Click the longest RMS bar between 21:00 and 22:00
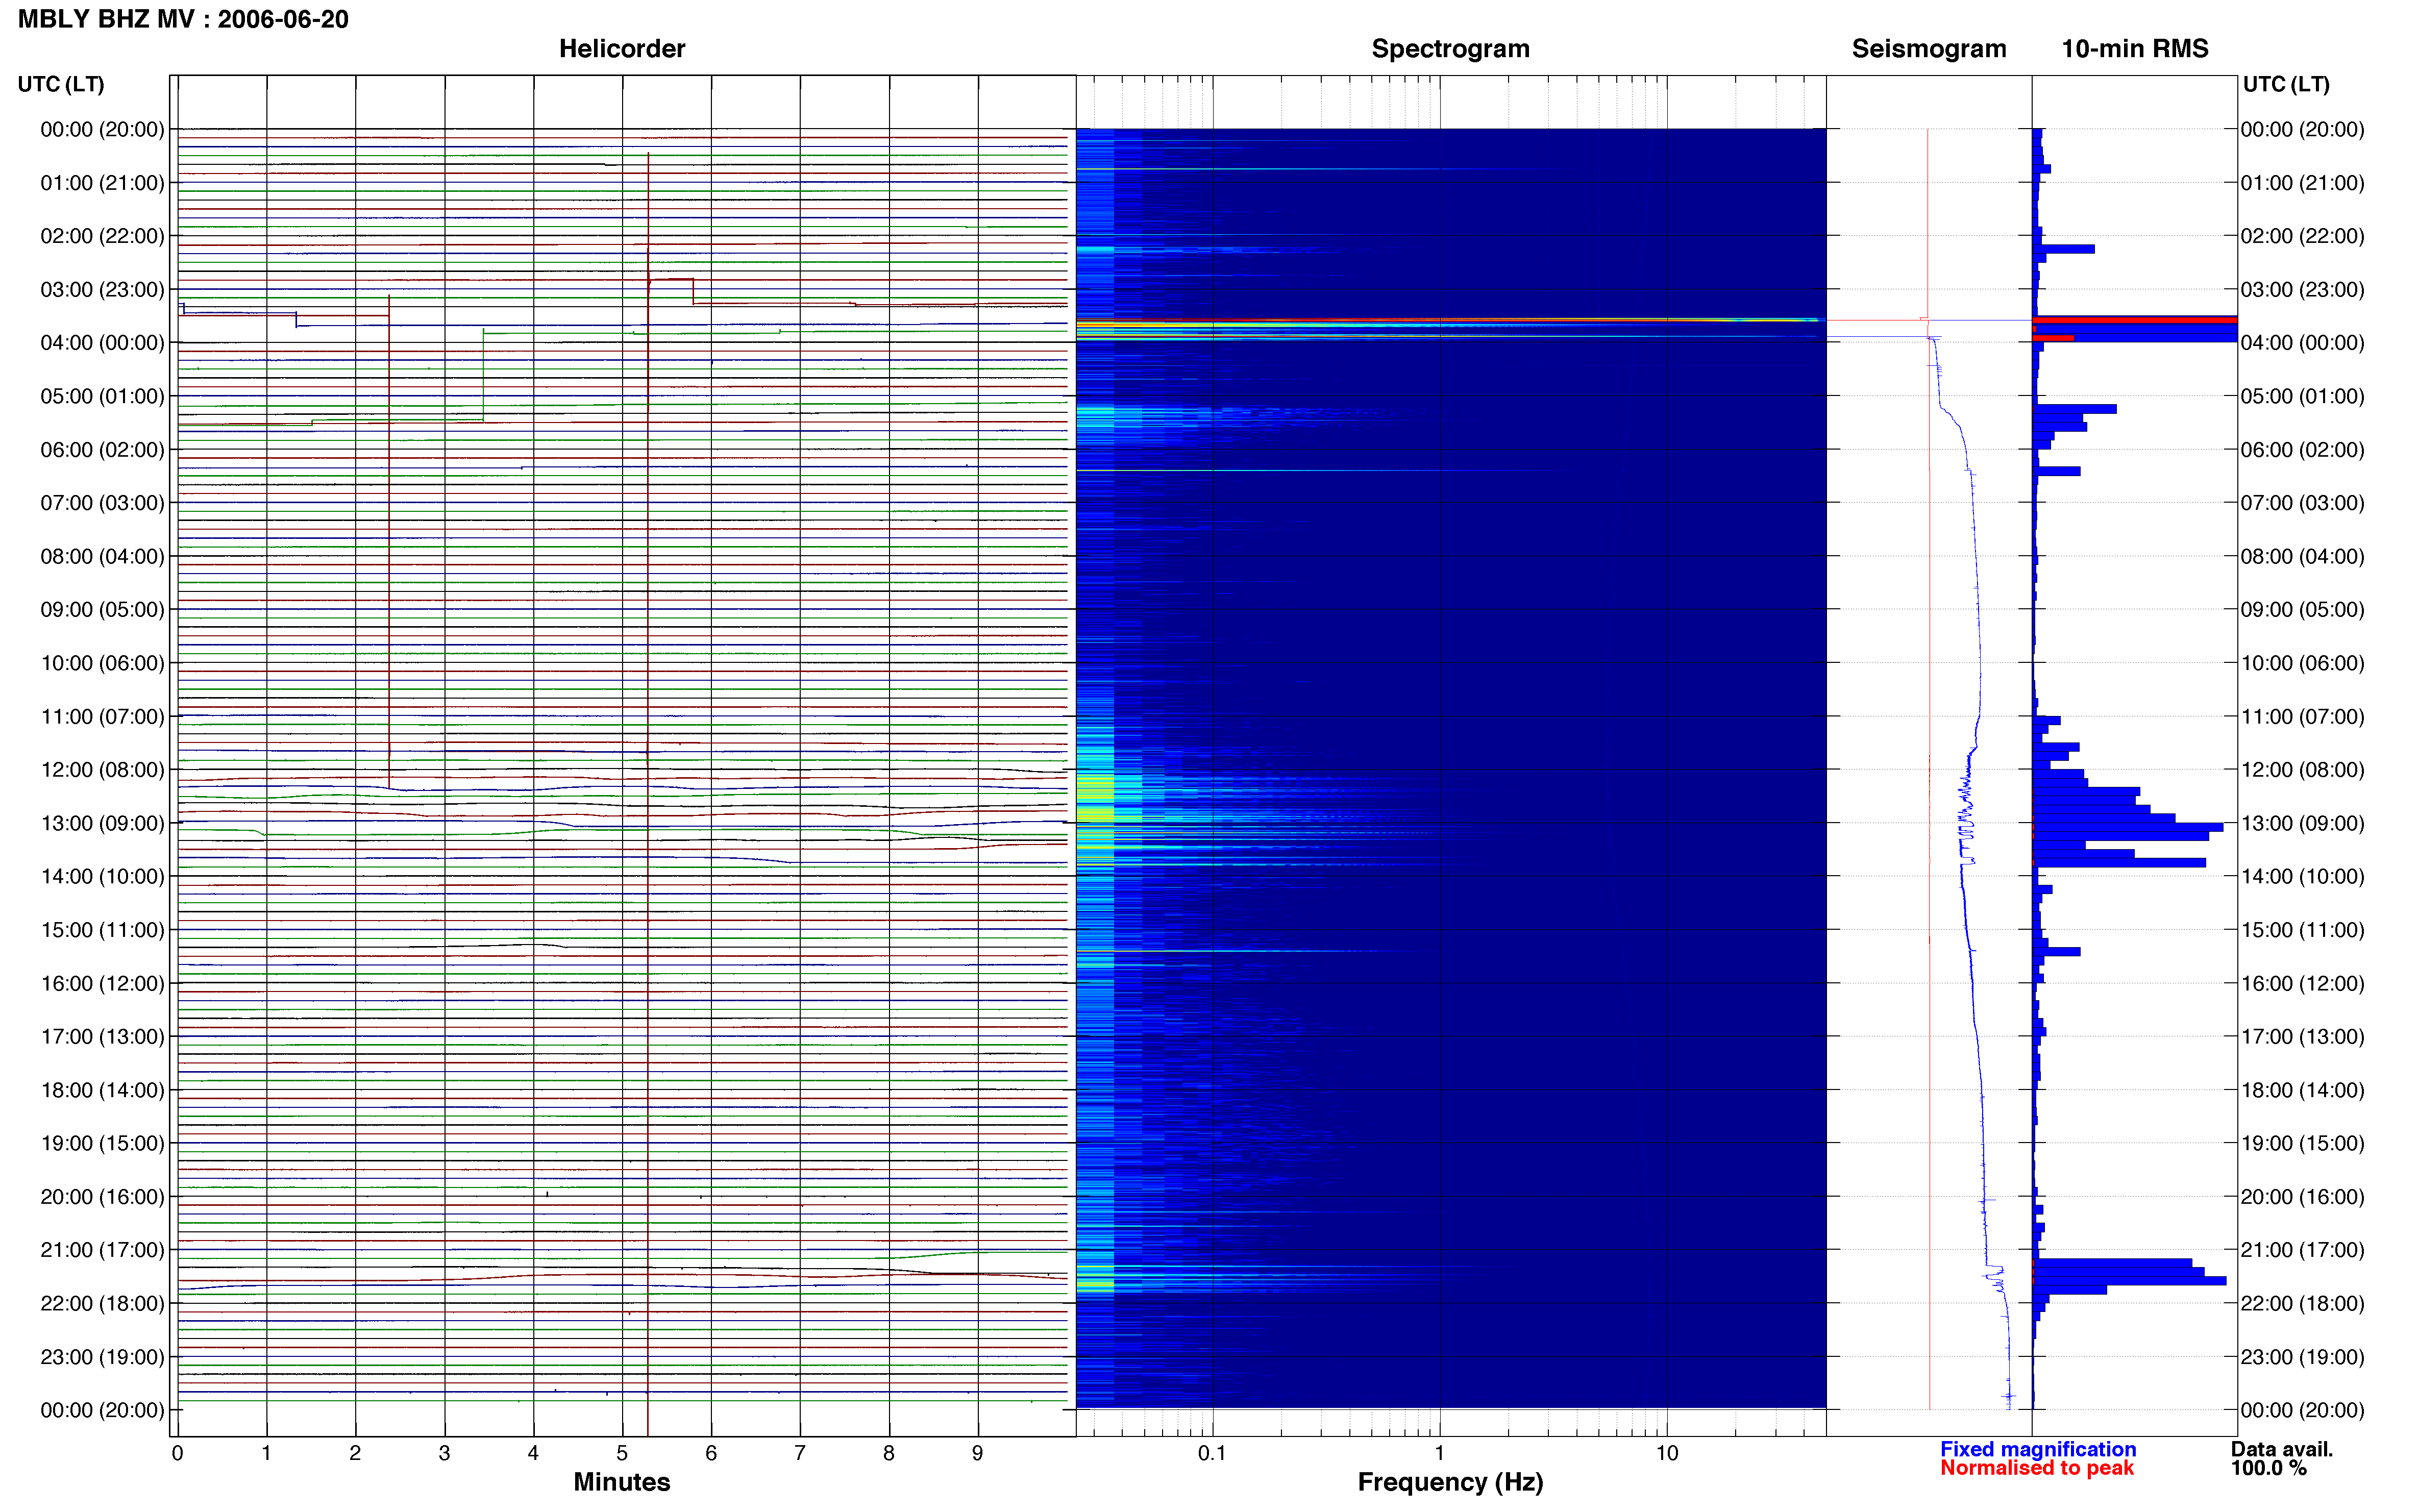The image size is (2419, 1512). click(2129, 1281)
